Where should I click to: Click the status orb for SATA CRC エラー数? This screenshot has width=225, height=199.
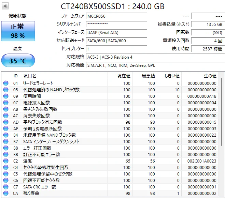coord(6,187)
